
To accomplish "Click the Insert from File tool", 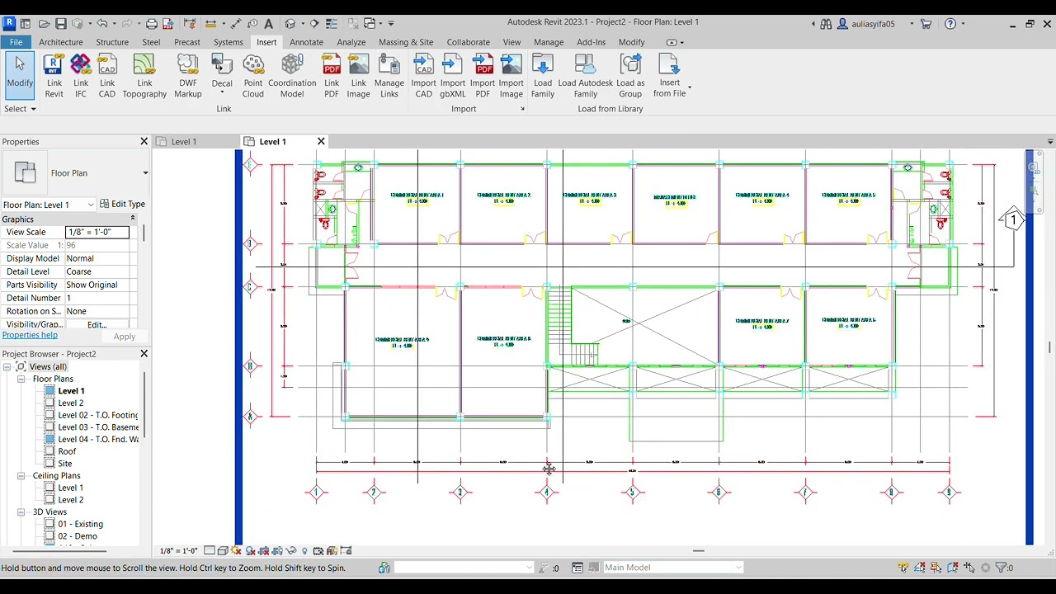I will (670, 76).
